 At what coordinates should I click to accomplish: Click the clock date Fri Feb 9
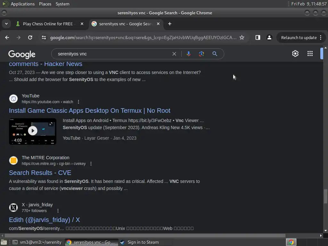(309, 4)
